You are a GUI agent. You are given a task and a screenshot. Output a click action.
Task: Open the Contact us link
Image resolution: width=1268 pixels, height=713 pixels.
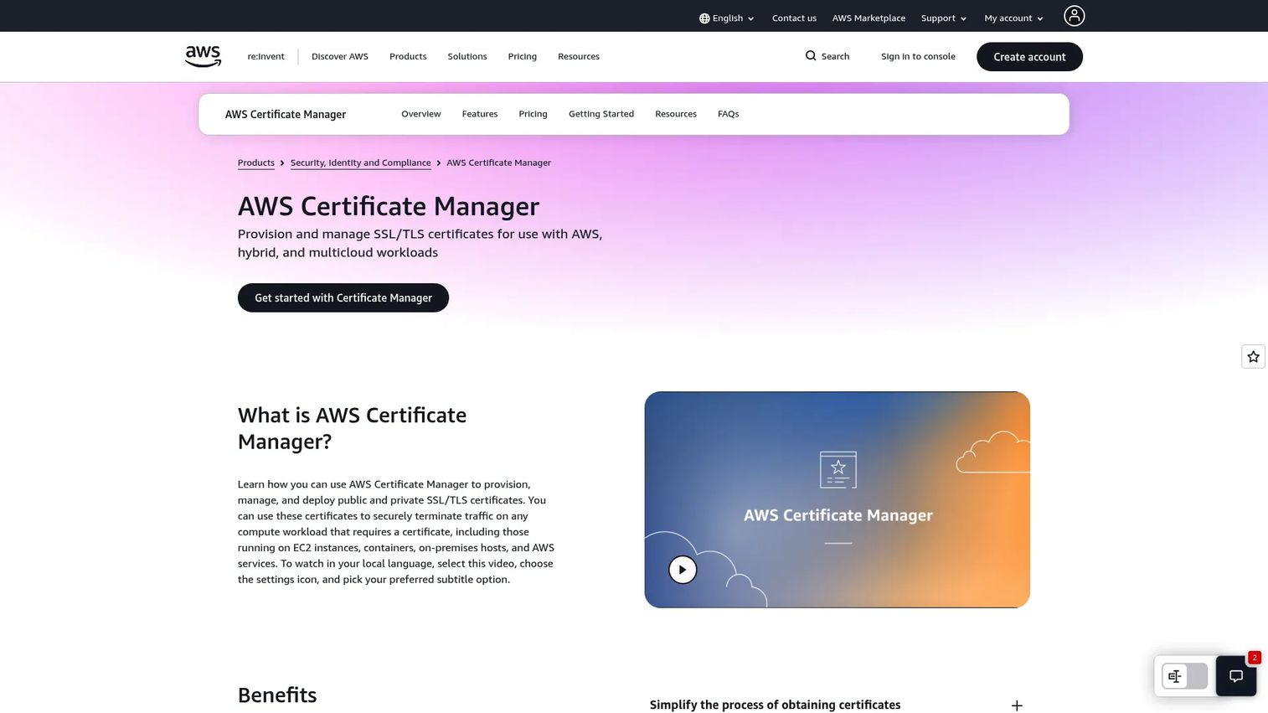[x=794, y=18]
